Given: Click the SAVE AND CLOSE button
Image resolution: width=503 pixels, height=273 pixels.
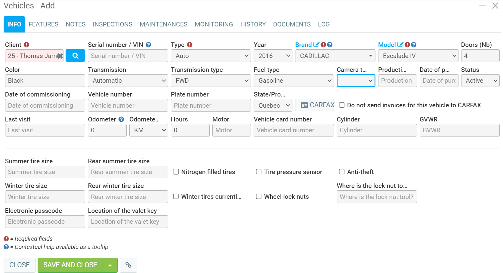Looking at the screenshot, I should [70, 265].
